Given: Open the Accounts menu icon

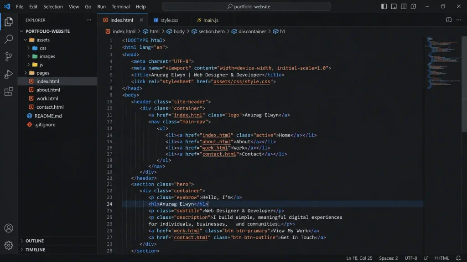Looking at the screenshot, I should pyautogui.click(x=9, y=228).
